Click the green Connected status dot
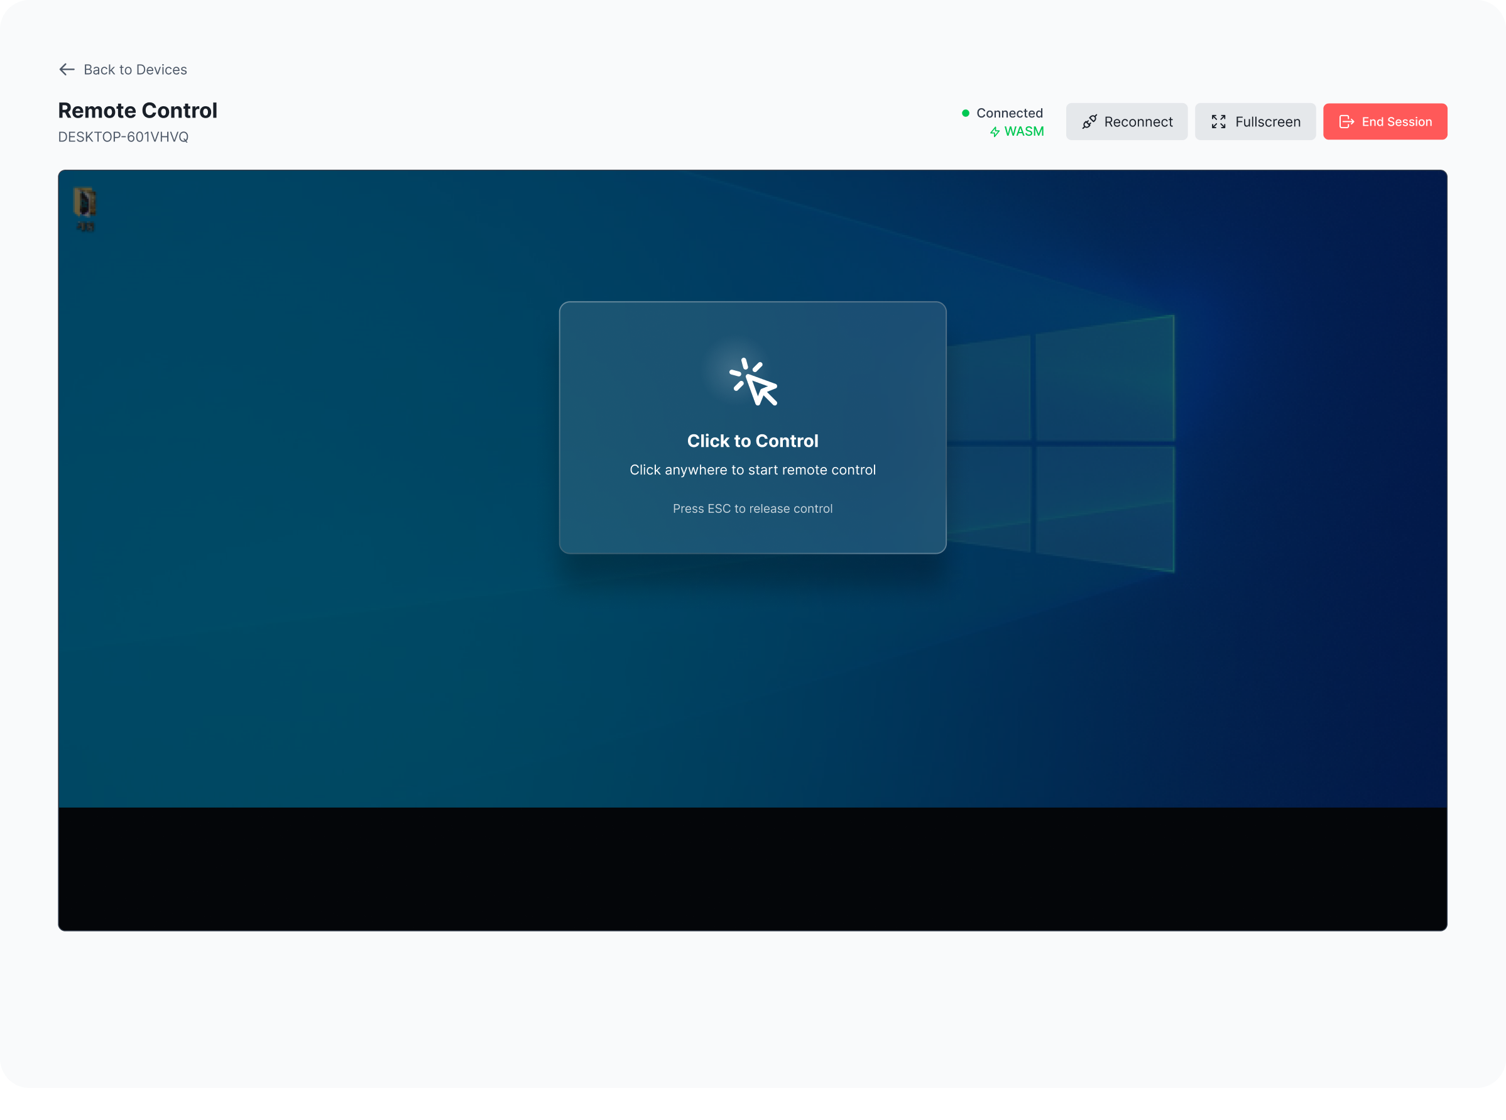Image resolution: width=1506 pixels, height=1120 pixels. [965, 113]
